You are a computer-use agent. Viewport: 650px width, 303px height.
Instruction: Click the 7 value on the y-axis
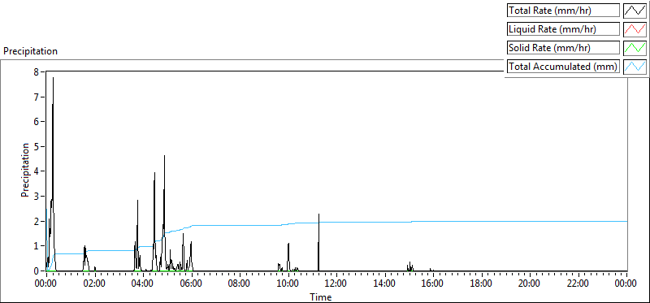tap(36, 97)
